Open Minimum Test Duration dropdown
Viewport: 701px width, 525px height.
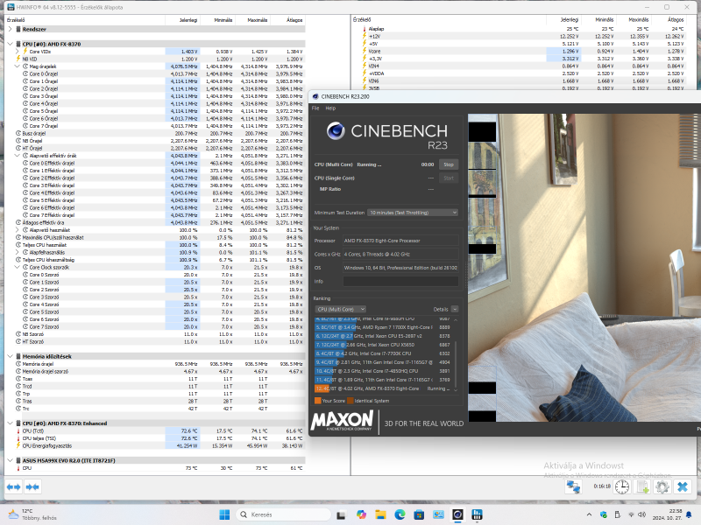click(x=413, y=213)
